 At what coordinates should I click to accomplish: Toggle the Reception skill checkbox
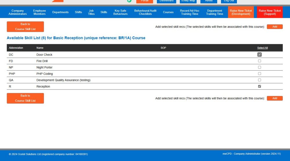pyautogui.click(x=260, y=86)
